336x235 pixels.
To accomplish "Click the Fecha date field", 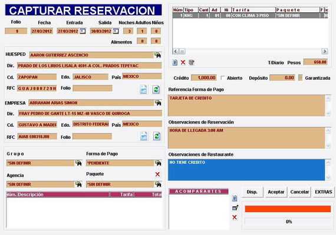I will click(42, 31).
